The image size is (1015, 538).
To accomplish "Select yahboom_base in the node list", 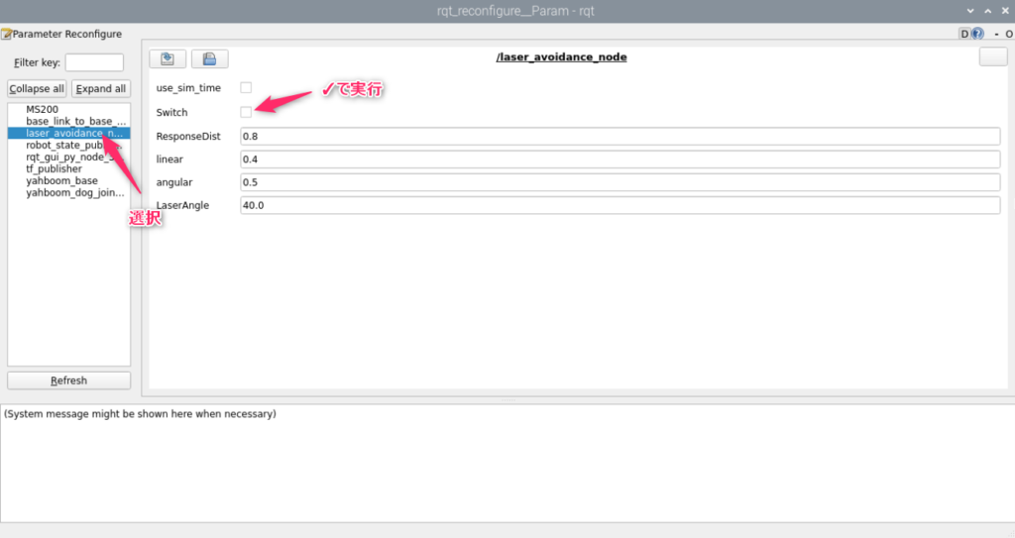I will pos(61,180).
